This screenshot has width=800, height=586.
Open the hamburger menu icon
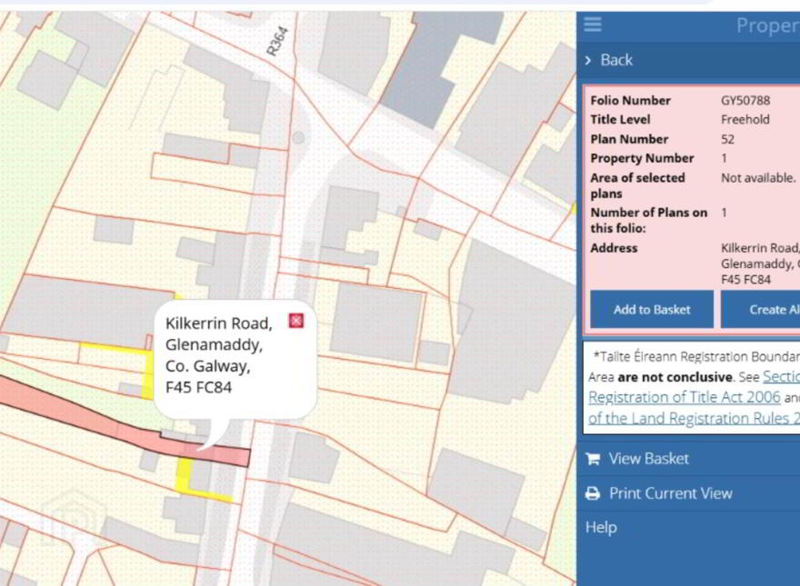(x=593, y=24)
